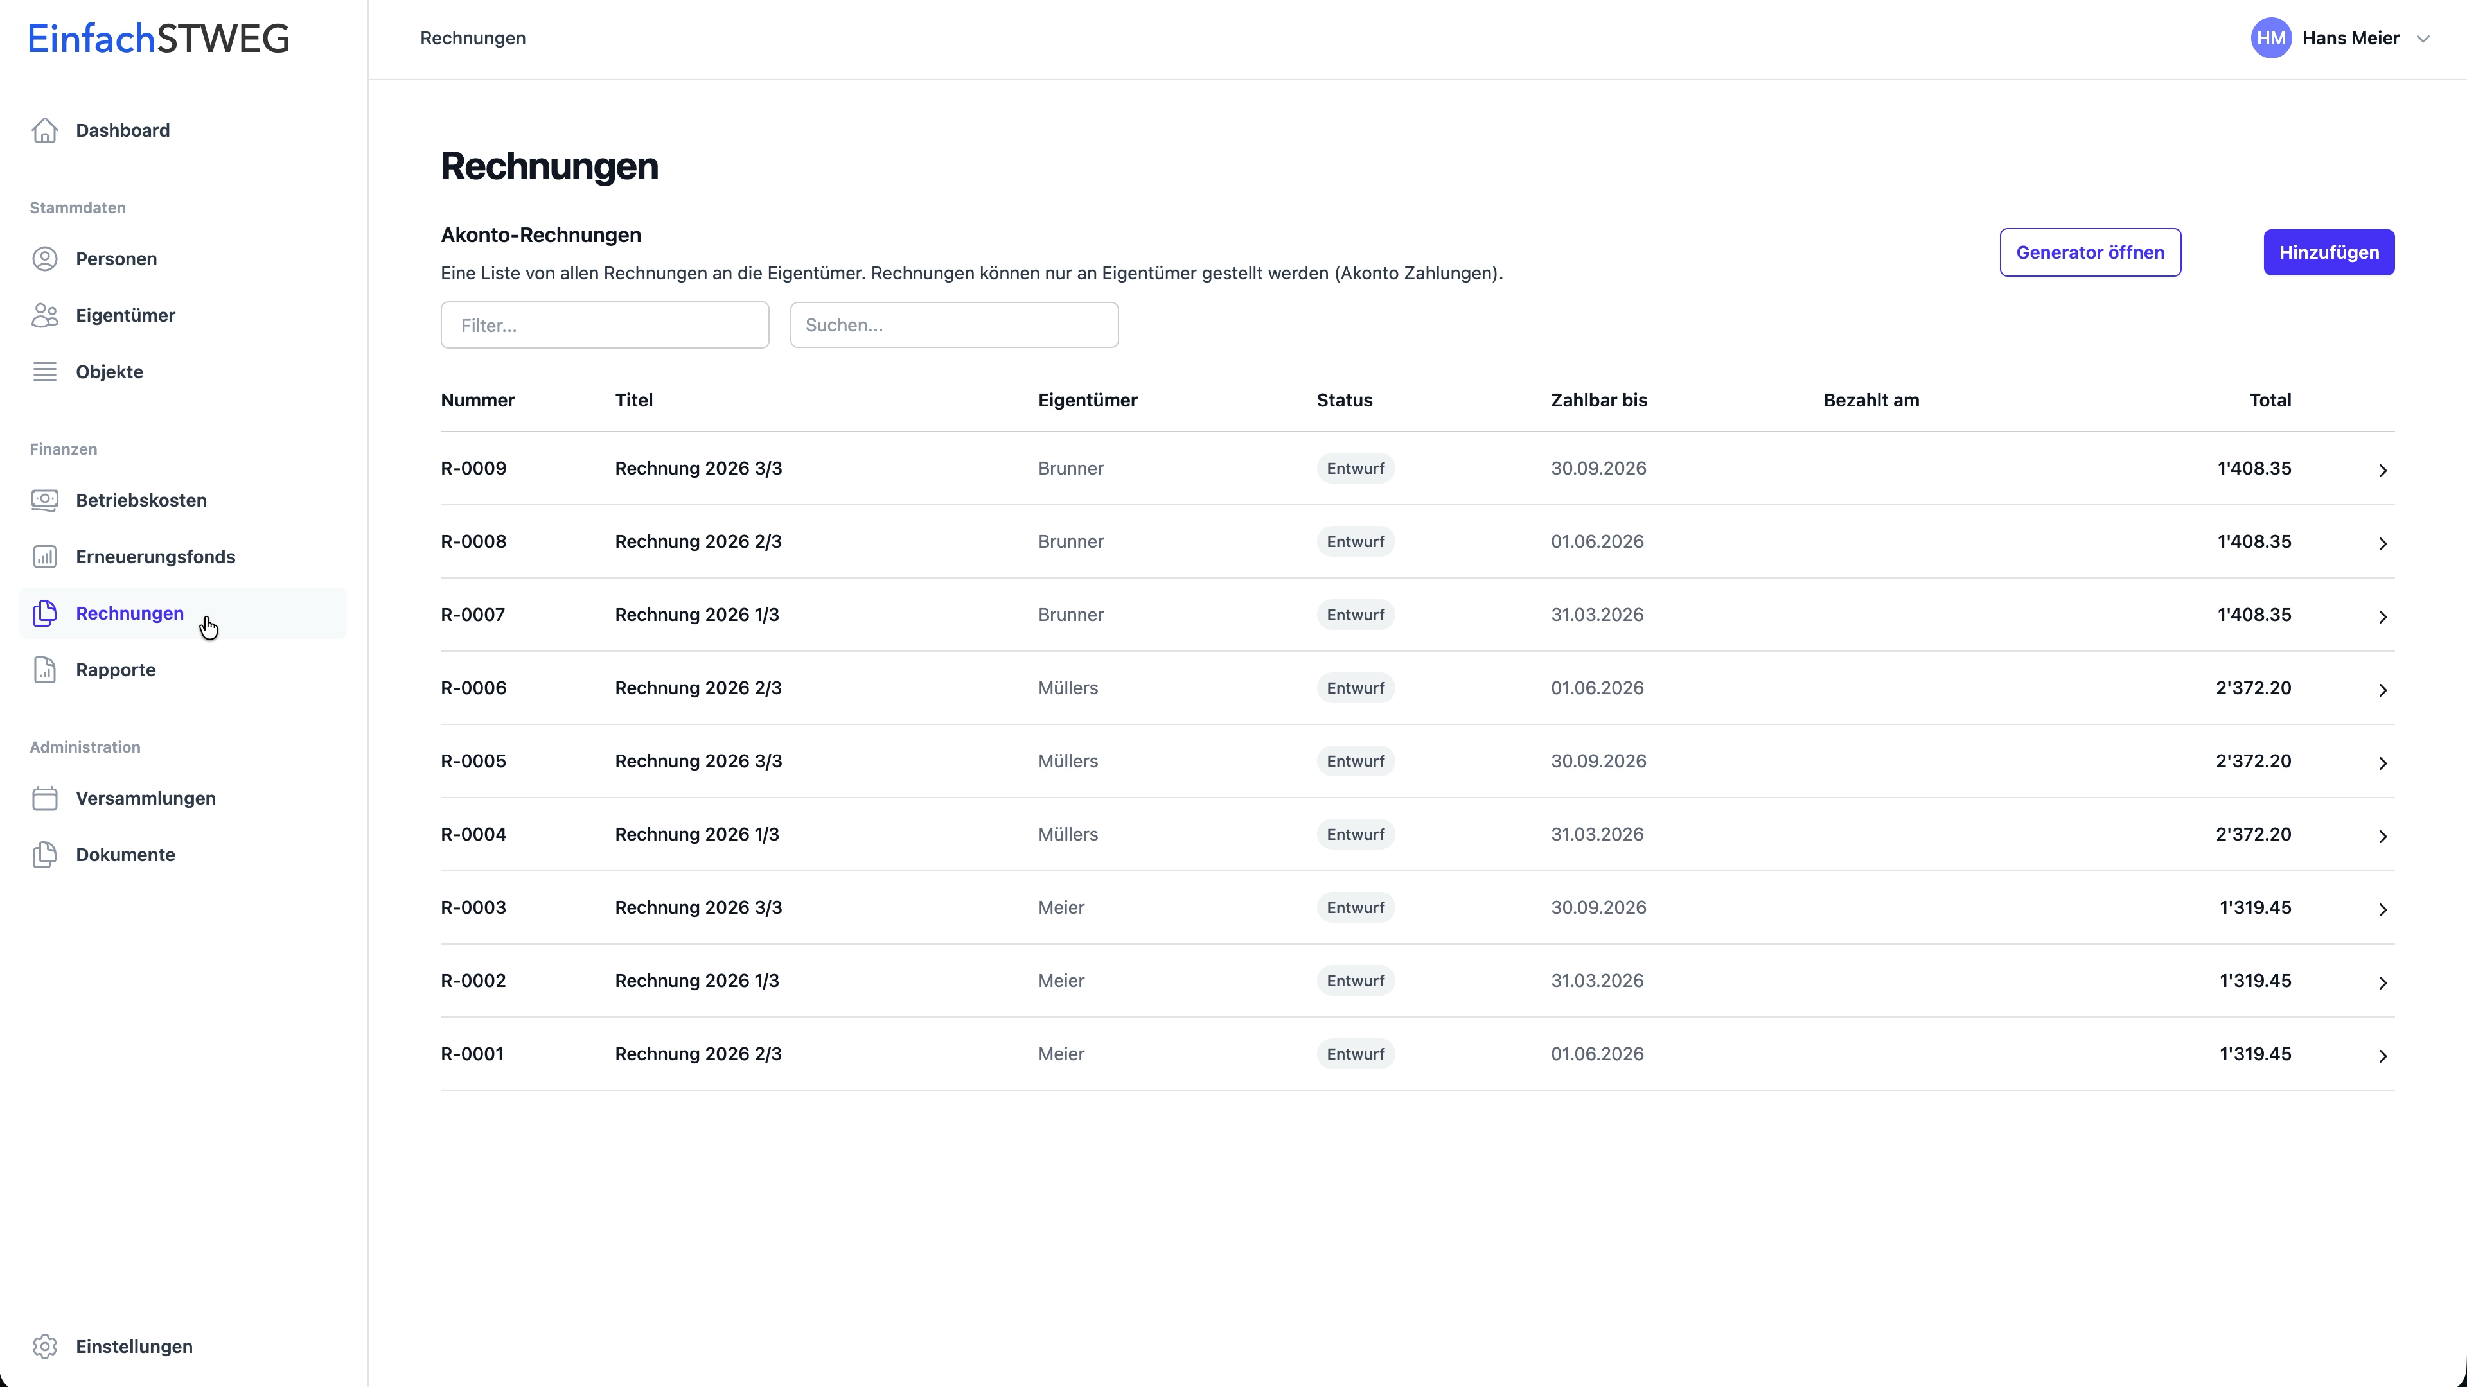
Task: Select the Objekte list icon
Action: tap(45, 371)
